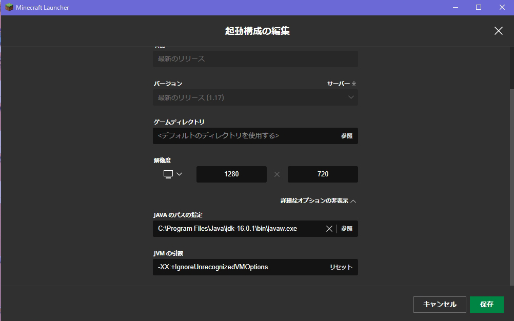Browse for Java executable via 参照
Screen dimensions: 514x321
(346, 229)
